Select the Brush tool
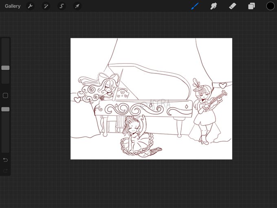 (x=195, y=6)
